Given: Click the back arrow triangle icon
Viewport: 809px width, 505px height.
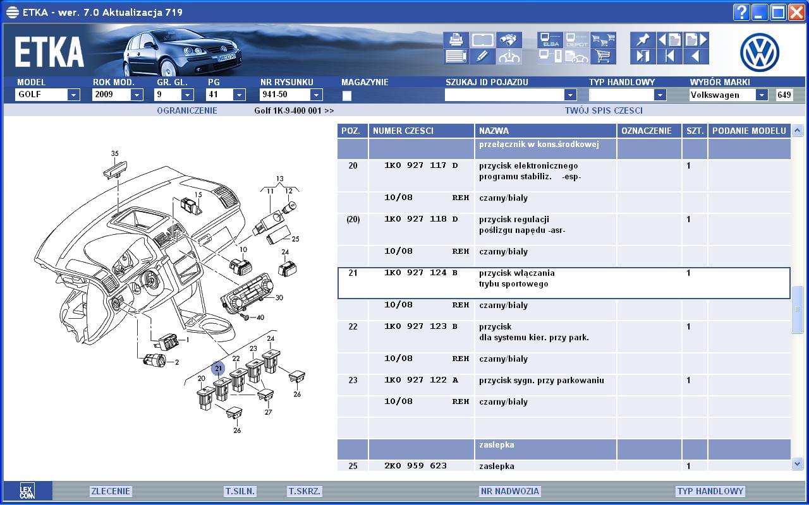Looking at the screenshot, I should click(696, 56).
